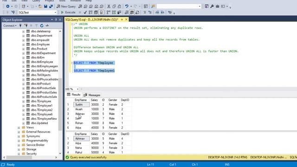Click SELECT * FROM TEmployee1 line in editor
Viewport: 297px width, 167px height.
click(94, 71)
